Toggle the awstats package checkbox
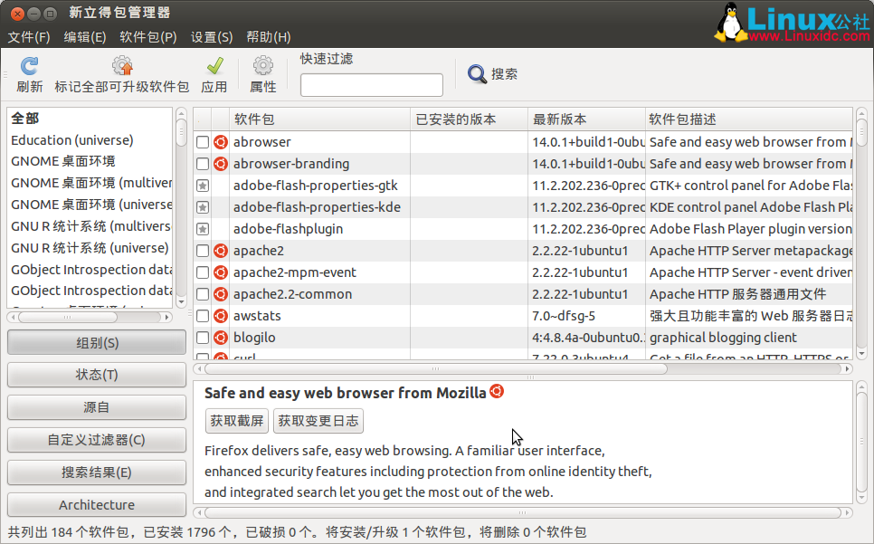 pyautogui.click(x=203, y=316)
